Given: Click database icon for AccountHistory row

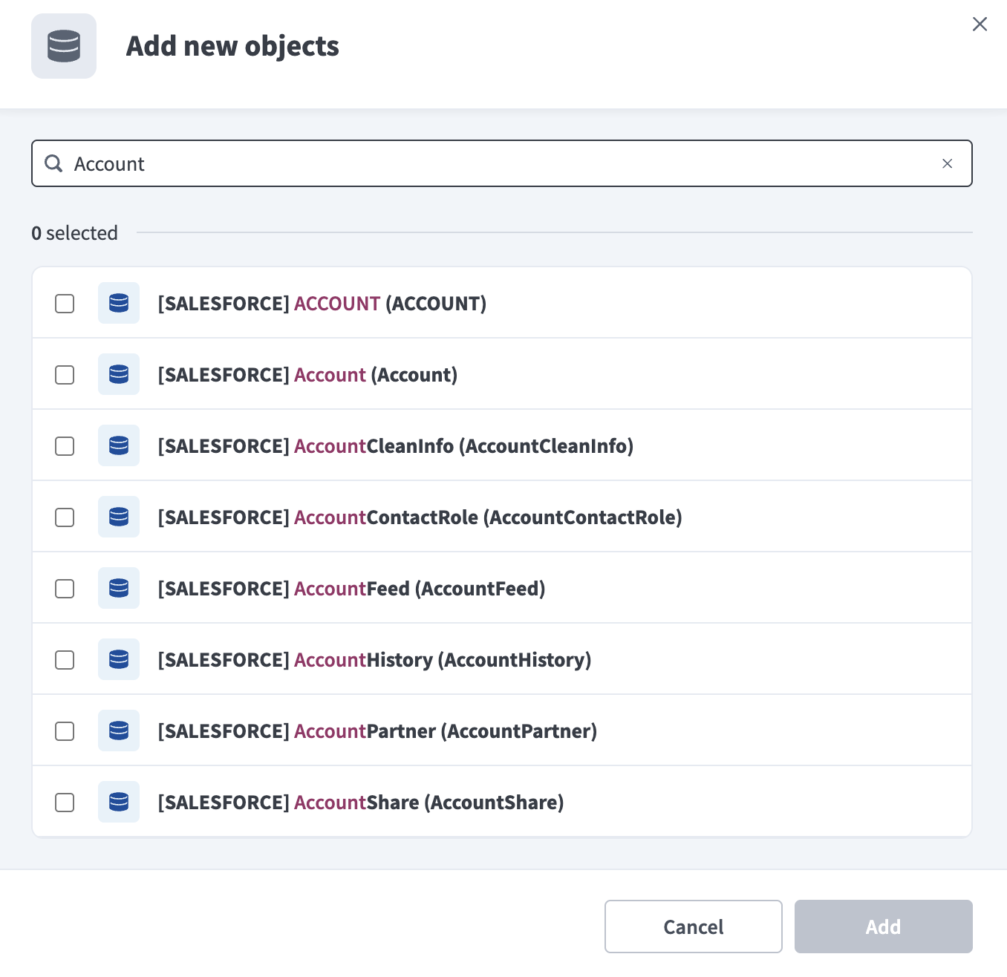Looking at the screenshot, I should [119, 659].
